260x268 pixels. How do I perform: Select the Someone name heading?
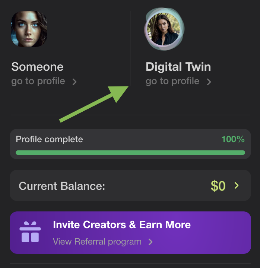(x=37, y=67)
